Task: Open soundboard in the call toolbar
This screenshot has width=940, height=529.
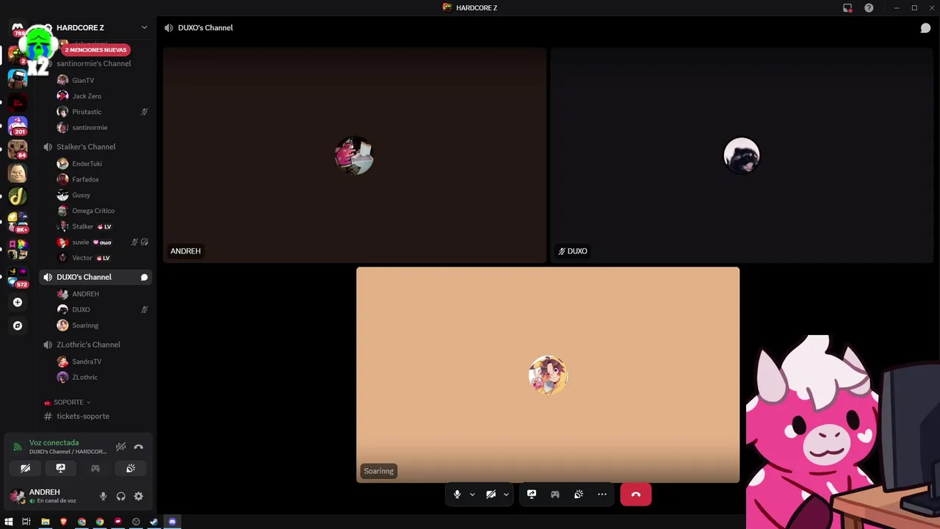Action: click(x=579, y=494)
